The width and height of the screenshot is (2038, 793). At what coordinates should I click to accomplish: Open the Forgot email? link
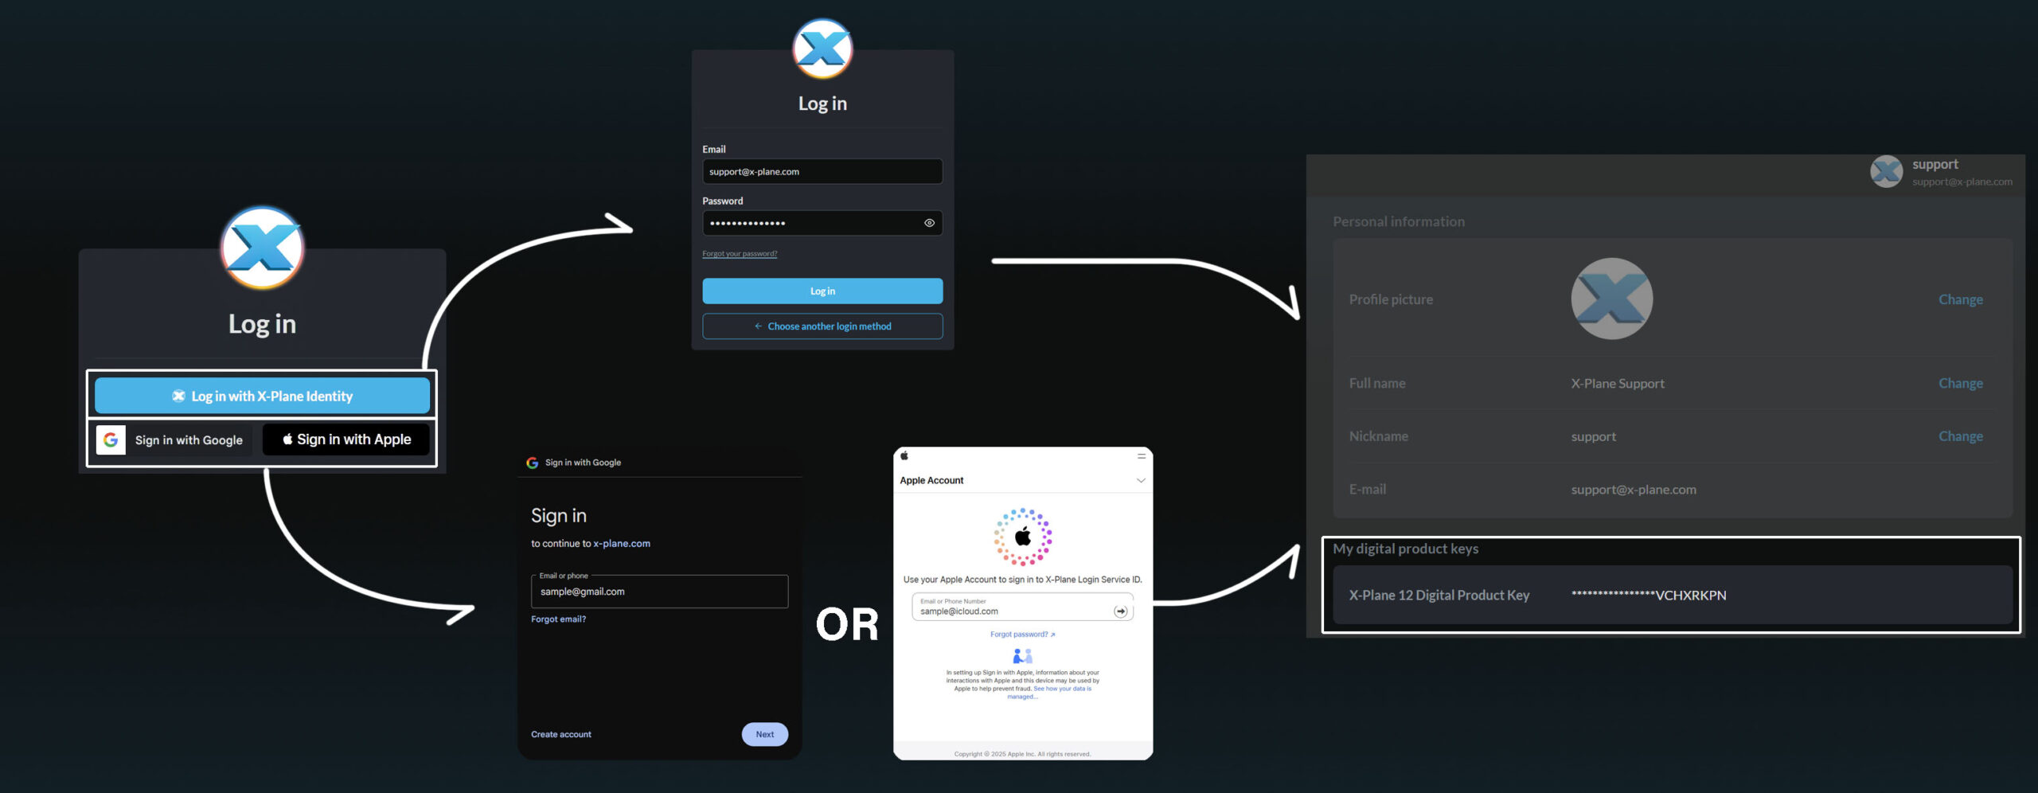(x=558, y=619)
